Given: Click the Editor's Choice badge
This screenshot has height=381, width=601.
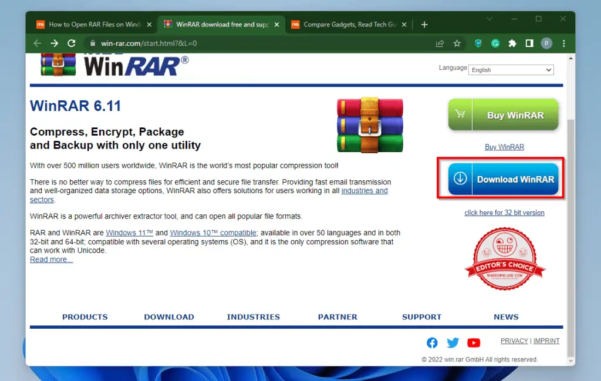Looking at the screenshot, I should pyautogui.click(x=505, y=259).
